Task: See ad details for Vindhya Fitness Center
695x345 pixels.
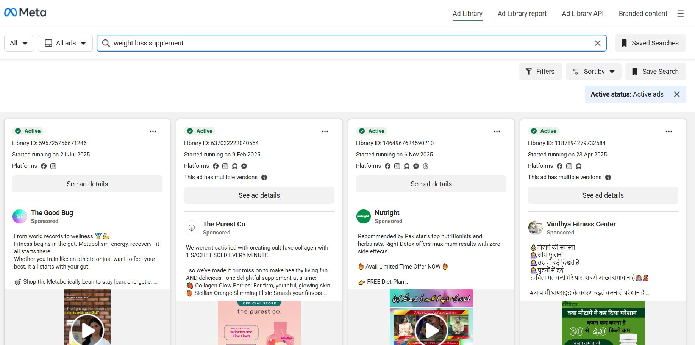Action: [x=603, y=195]
